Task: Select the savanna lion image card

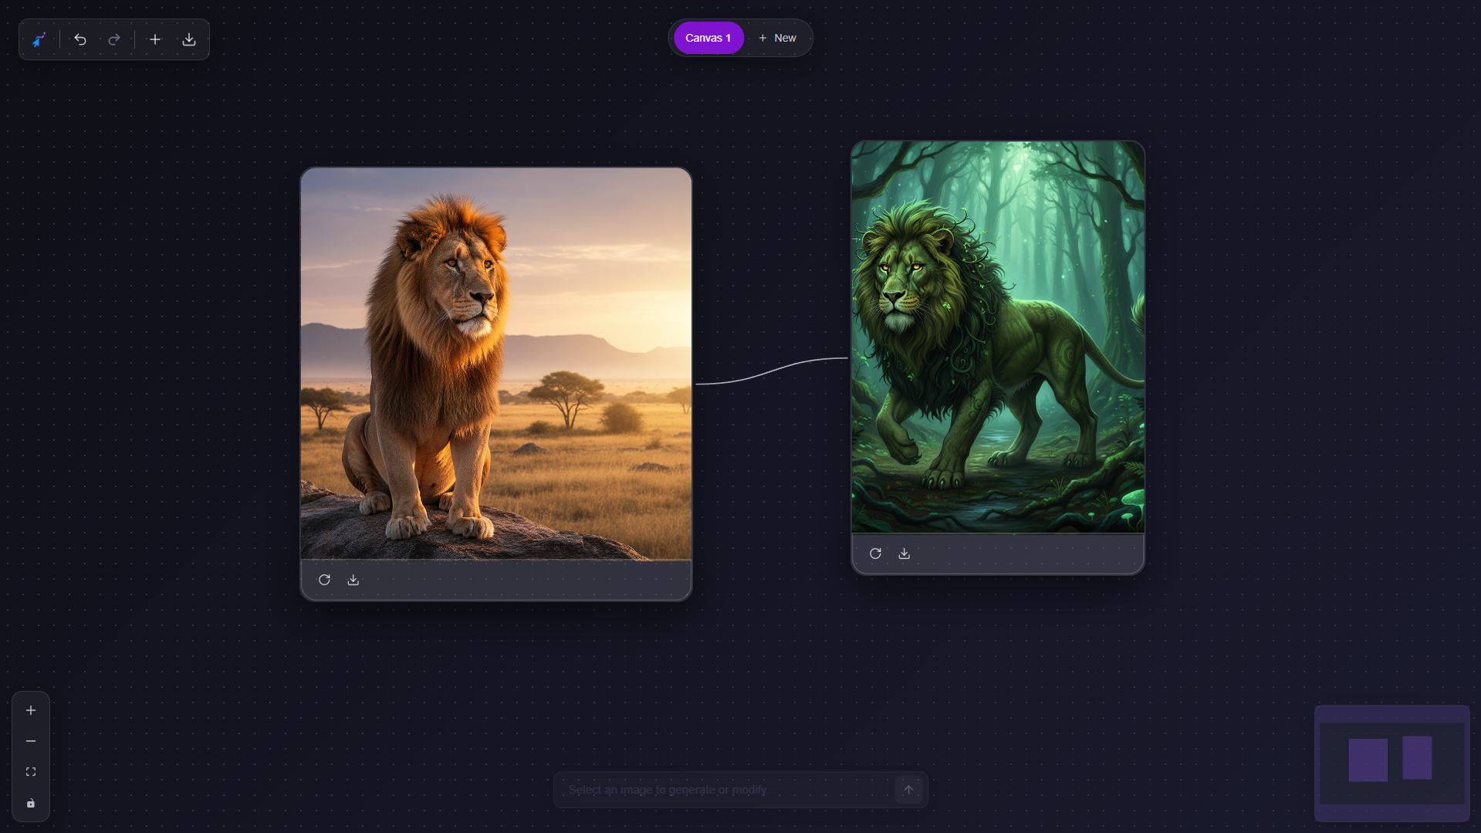Action: (496, 363)
